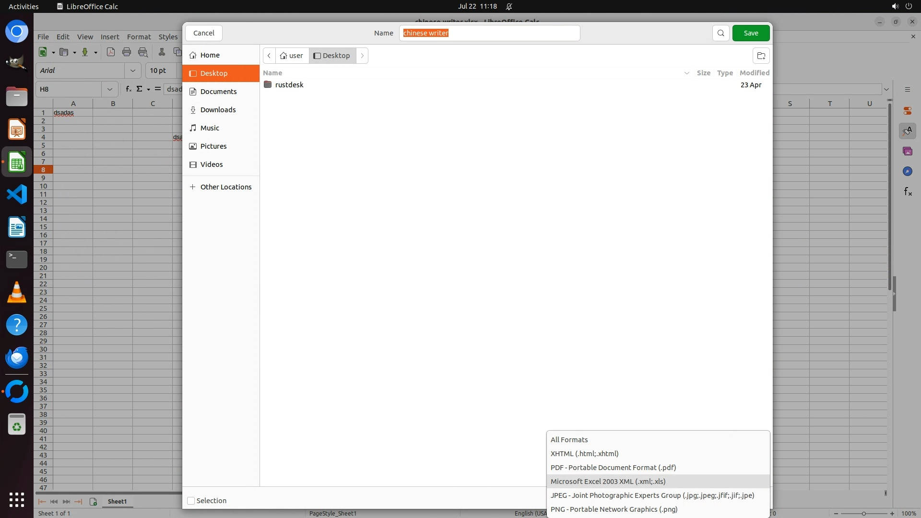Open the sidebar Functions panel icon

point(908,192)
